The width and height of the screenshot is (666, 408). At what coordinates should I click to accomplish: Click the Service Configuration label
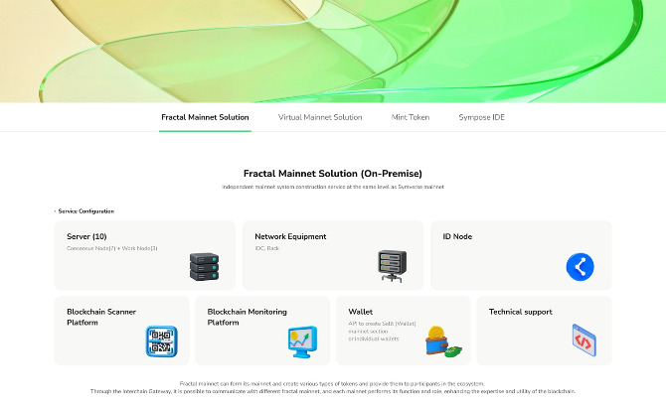[x=85, y=211]
